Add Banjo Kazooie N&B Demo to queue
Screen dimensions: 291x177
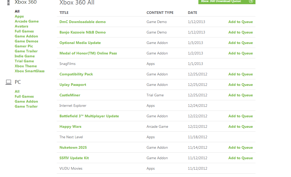(240, 32)
